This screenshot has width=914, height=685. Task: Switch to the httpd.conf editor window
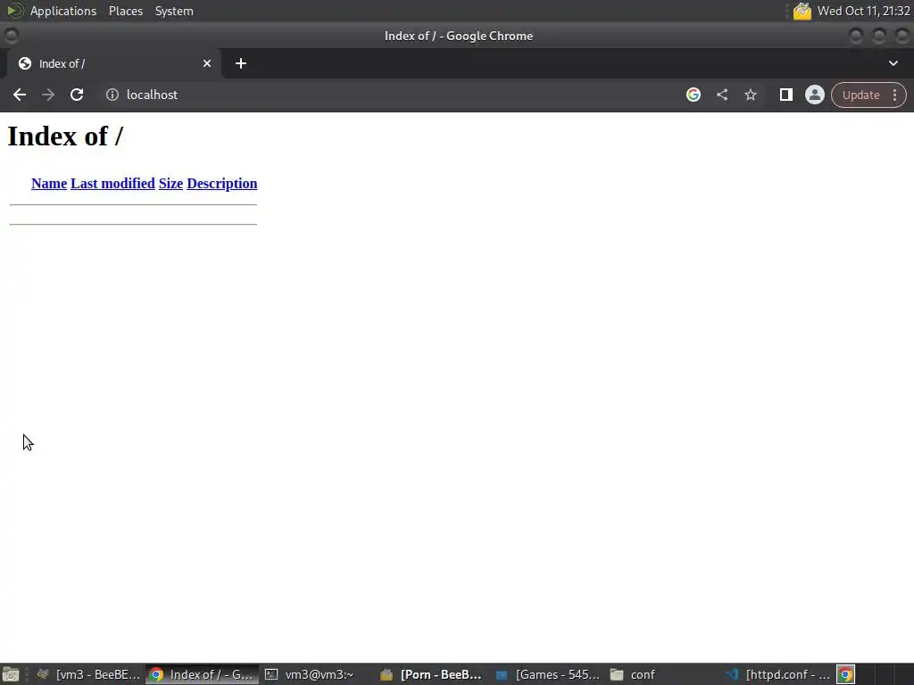click(x=778, y=674)
